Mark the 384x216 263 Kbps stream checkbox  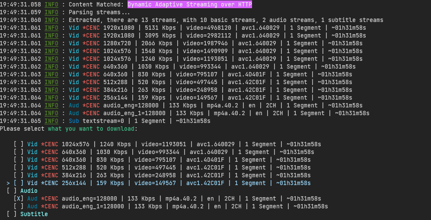tap(18, 176)
